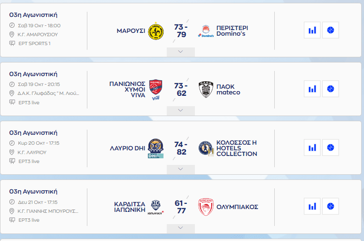
Task: Open statistics icon for Karditsa vs Olympiacos game
Action: click(312, 206)
